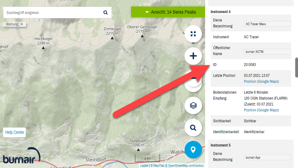Zoom in with the plus button

click(193, 56)
